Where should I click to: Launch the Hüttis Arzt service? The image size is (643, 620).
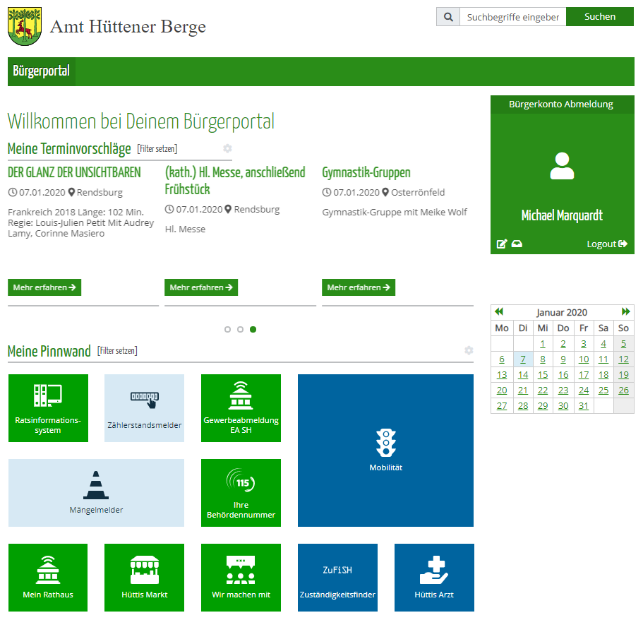coord(434,578)
